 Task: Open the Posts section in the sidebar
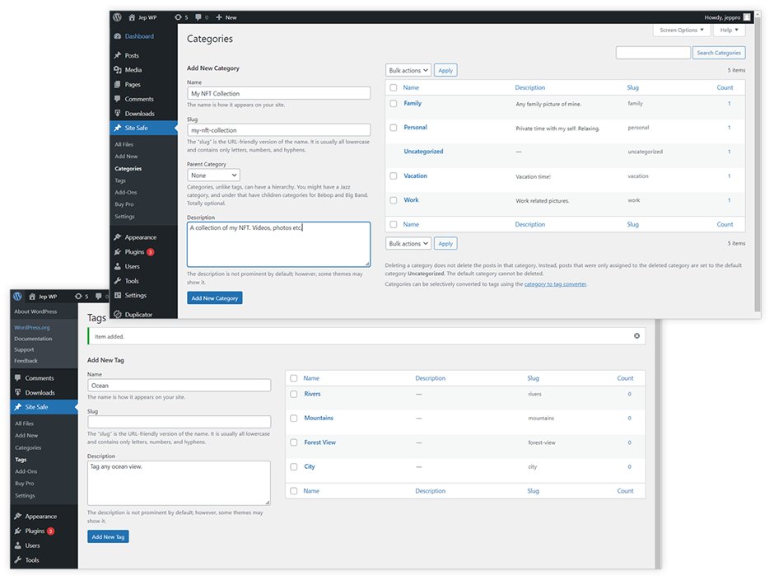(x=130, y=55)
